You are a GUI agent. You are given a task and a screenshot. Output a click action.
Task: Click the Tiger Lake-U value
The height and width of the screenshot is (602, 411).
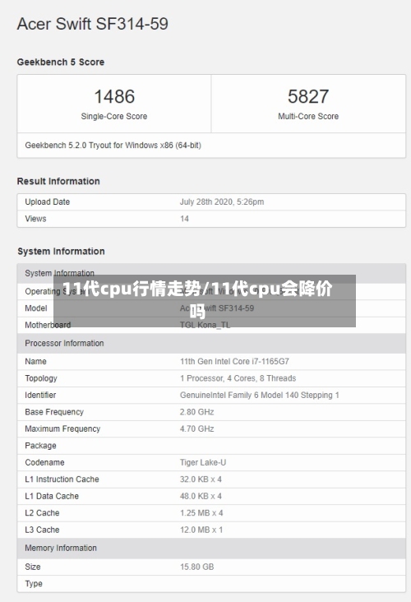(x=203, y=463)
